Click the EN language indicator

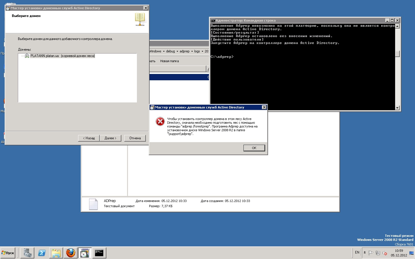point(357,252)
